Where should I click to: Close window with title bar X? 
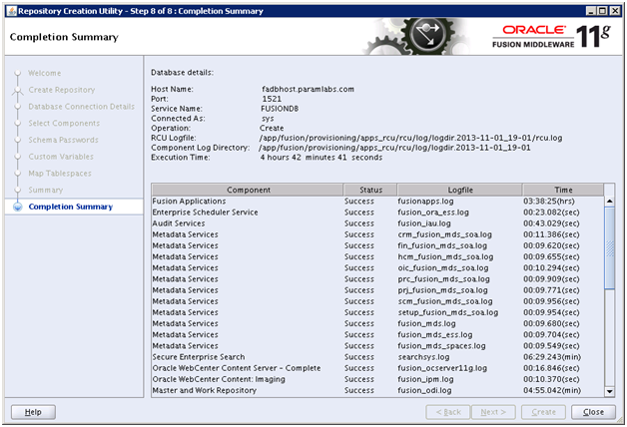pyautogui.click(x=615, y=11)
